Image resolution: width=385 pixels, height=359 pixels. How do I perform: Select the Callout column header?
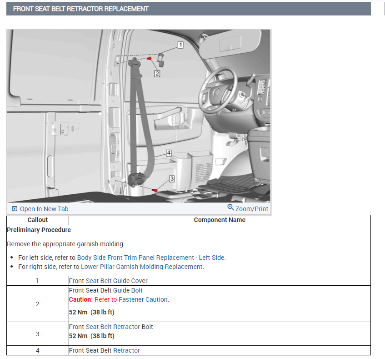38,220
